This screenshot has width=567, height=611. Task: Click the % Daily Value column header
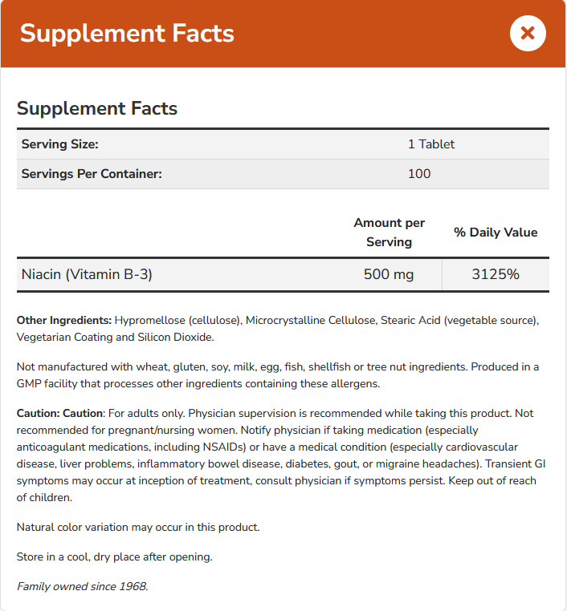coord(496,233)
